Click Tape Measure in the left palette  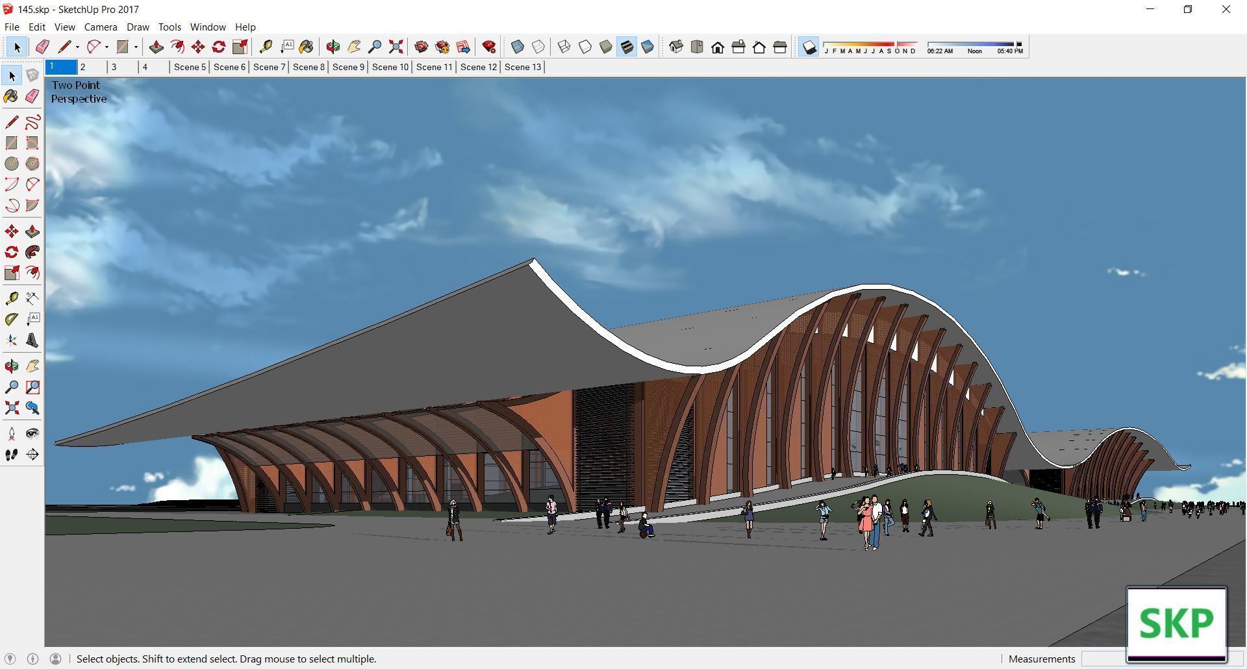[12, 298]
